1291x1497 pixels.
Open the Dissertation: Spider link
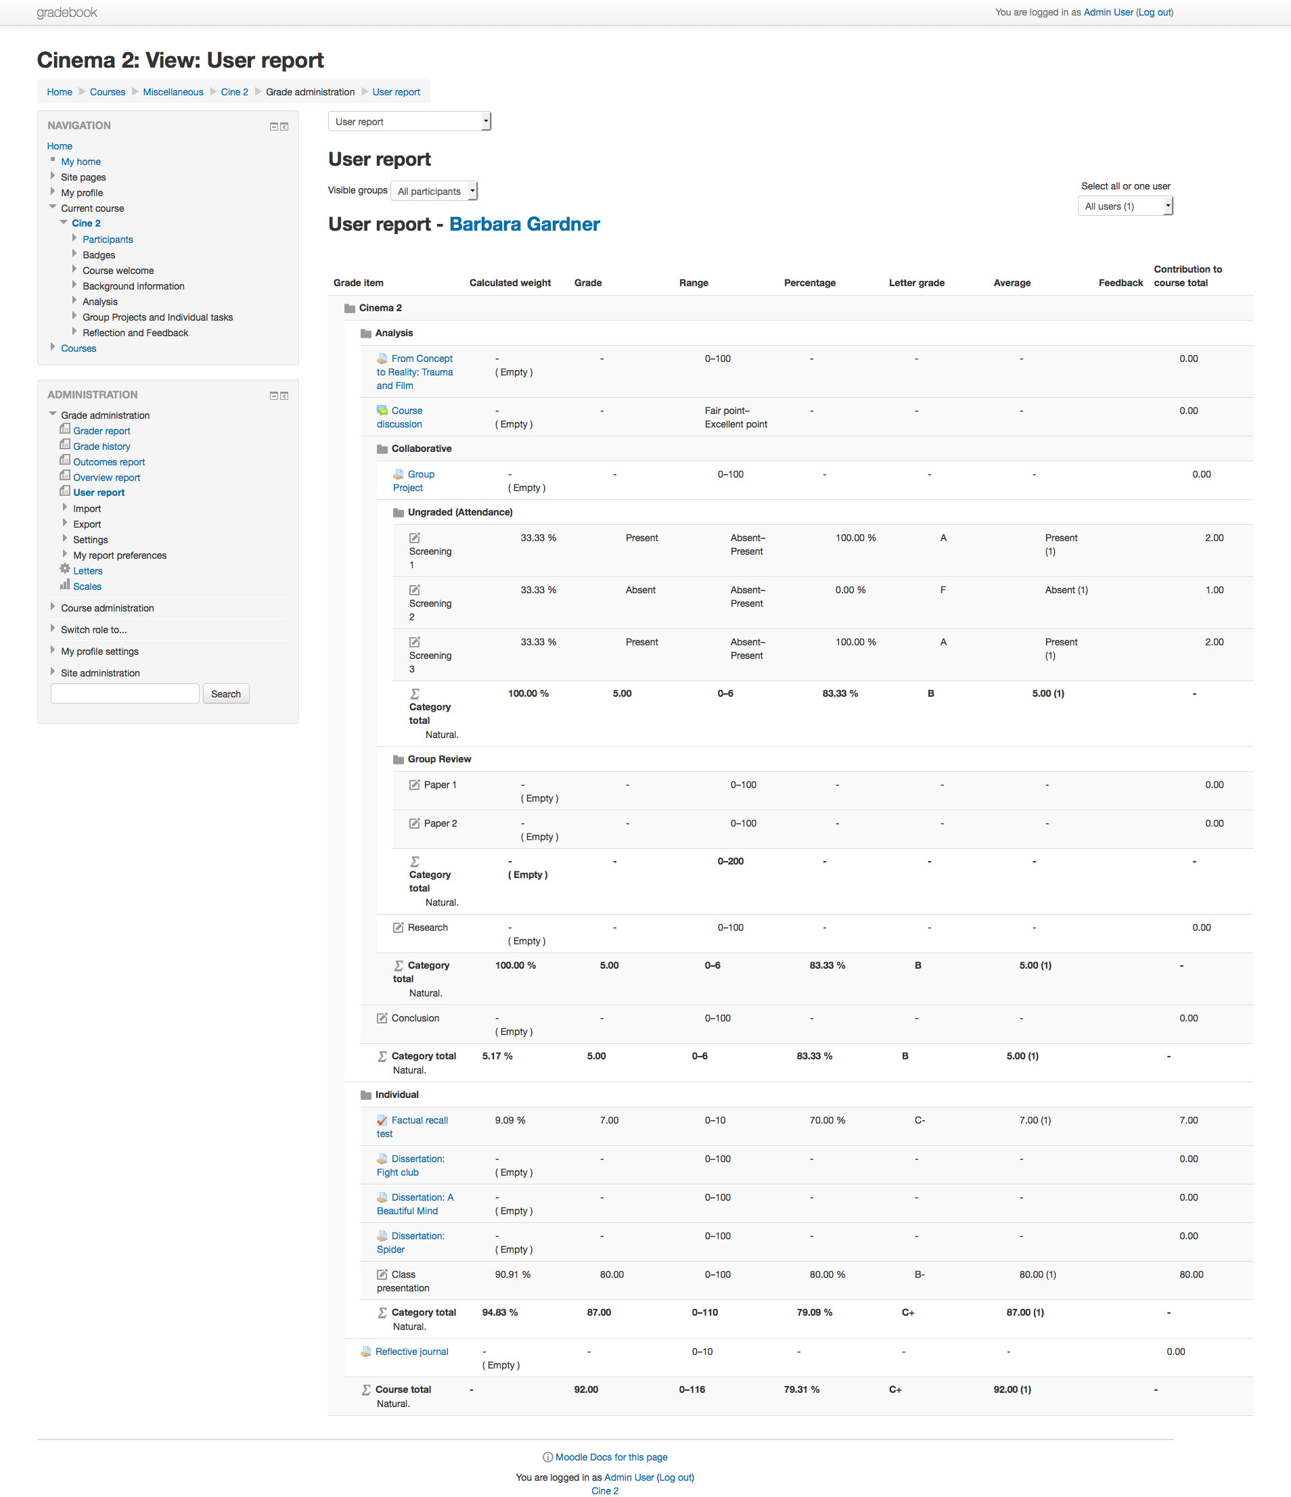click(x=411, y=1243)
